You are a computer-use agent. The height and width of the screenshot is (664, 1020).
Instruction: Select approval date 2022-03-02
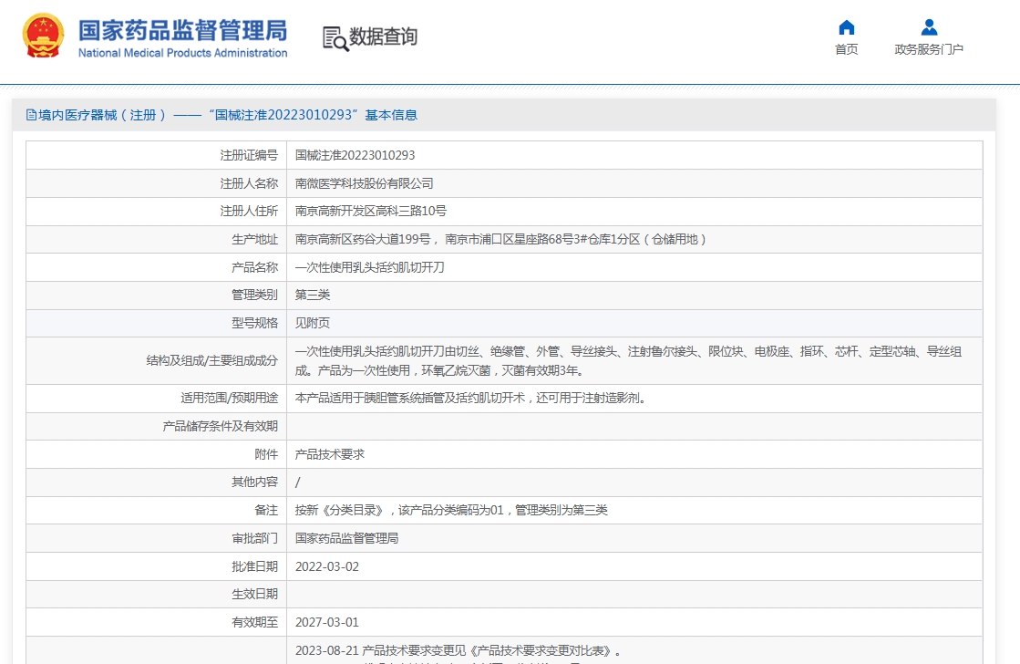[327, 567]
